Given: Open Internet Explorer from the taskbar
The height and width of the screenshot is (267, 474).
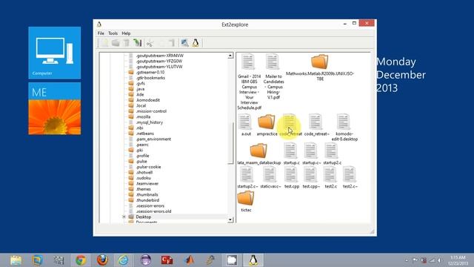Looking at the screenshot, I should tap(124, 260).
